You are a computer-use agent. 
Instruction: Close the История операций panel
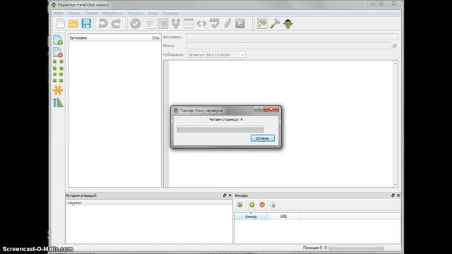point(230,195)
